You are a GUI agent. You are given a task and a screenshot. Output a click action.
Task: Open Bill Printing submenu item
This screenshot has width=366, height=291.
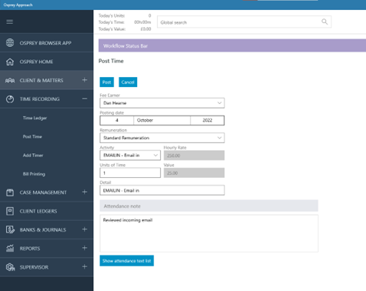tap(34, 174)
